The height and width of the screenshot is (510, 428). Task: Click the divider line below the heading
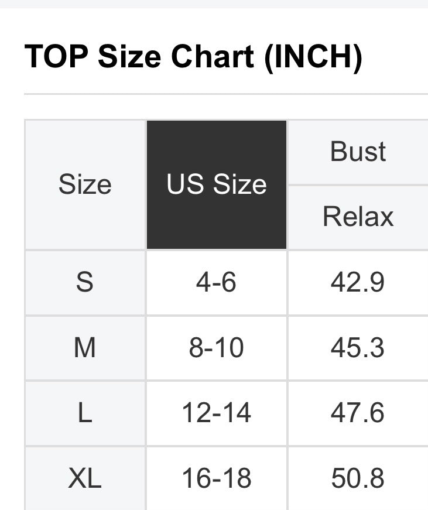coord(226,94)
